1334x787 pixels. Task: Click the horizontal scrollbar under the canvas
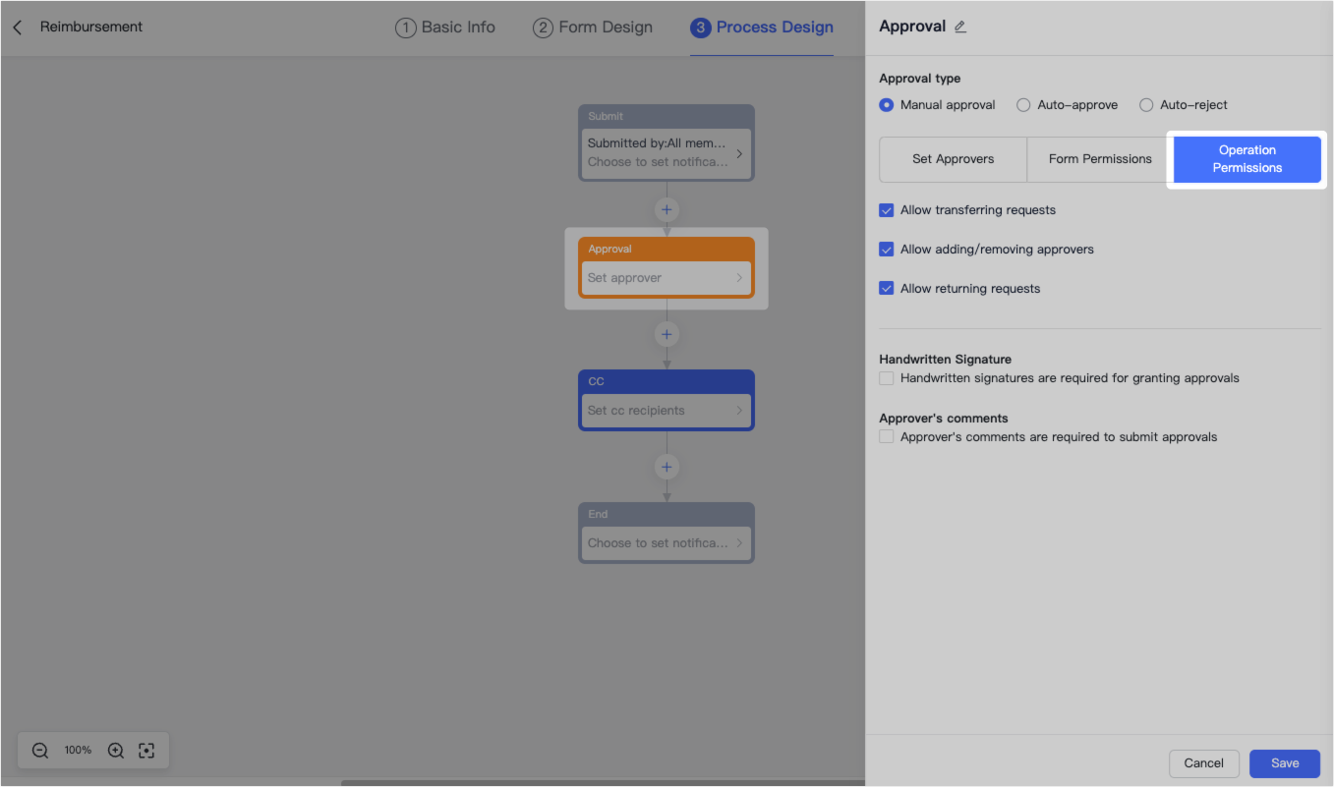(603, 783)
